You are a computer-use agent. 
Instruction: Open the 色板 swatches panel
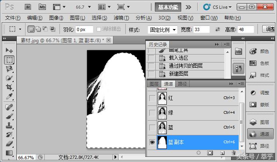click(x=259, y=63)
